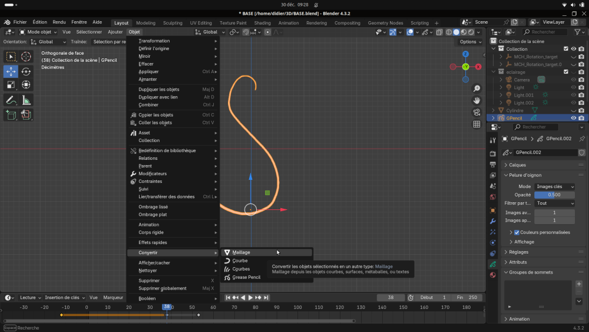Expand the Réglages section

pos(518,252)
